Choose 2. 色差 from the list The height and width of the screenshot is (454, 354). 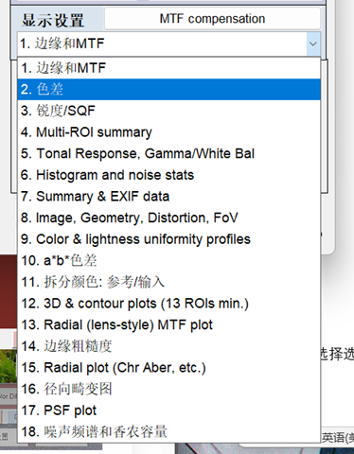(x=169, y=90)
